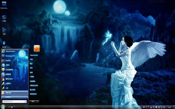Open 记事本 notepad from Start menu
Screen dimensions: 175x109
coord(15,65)
